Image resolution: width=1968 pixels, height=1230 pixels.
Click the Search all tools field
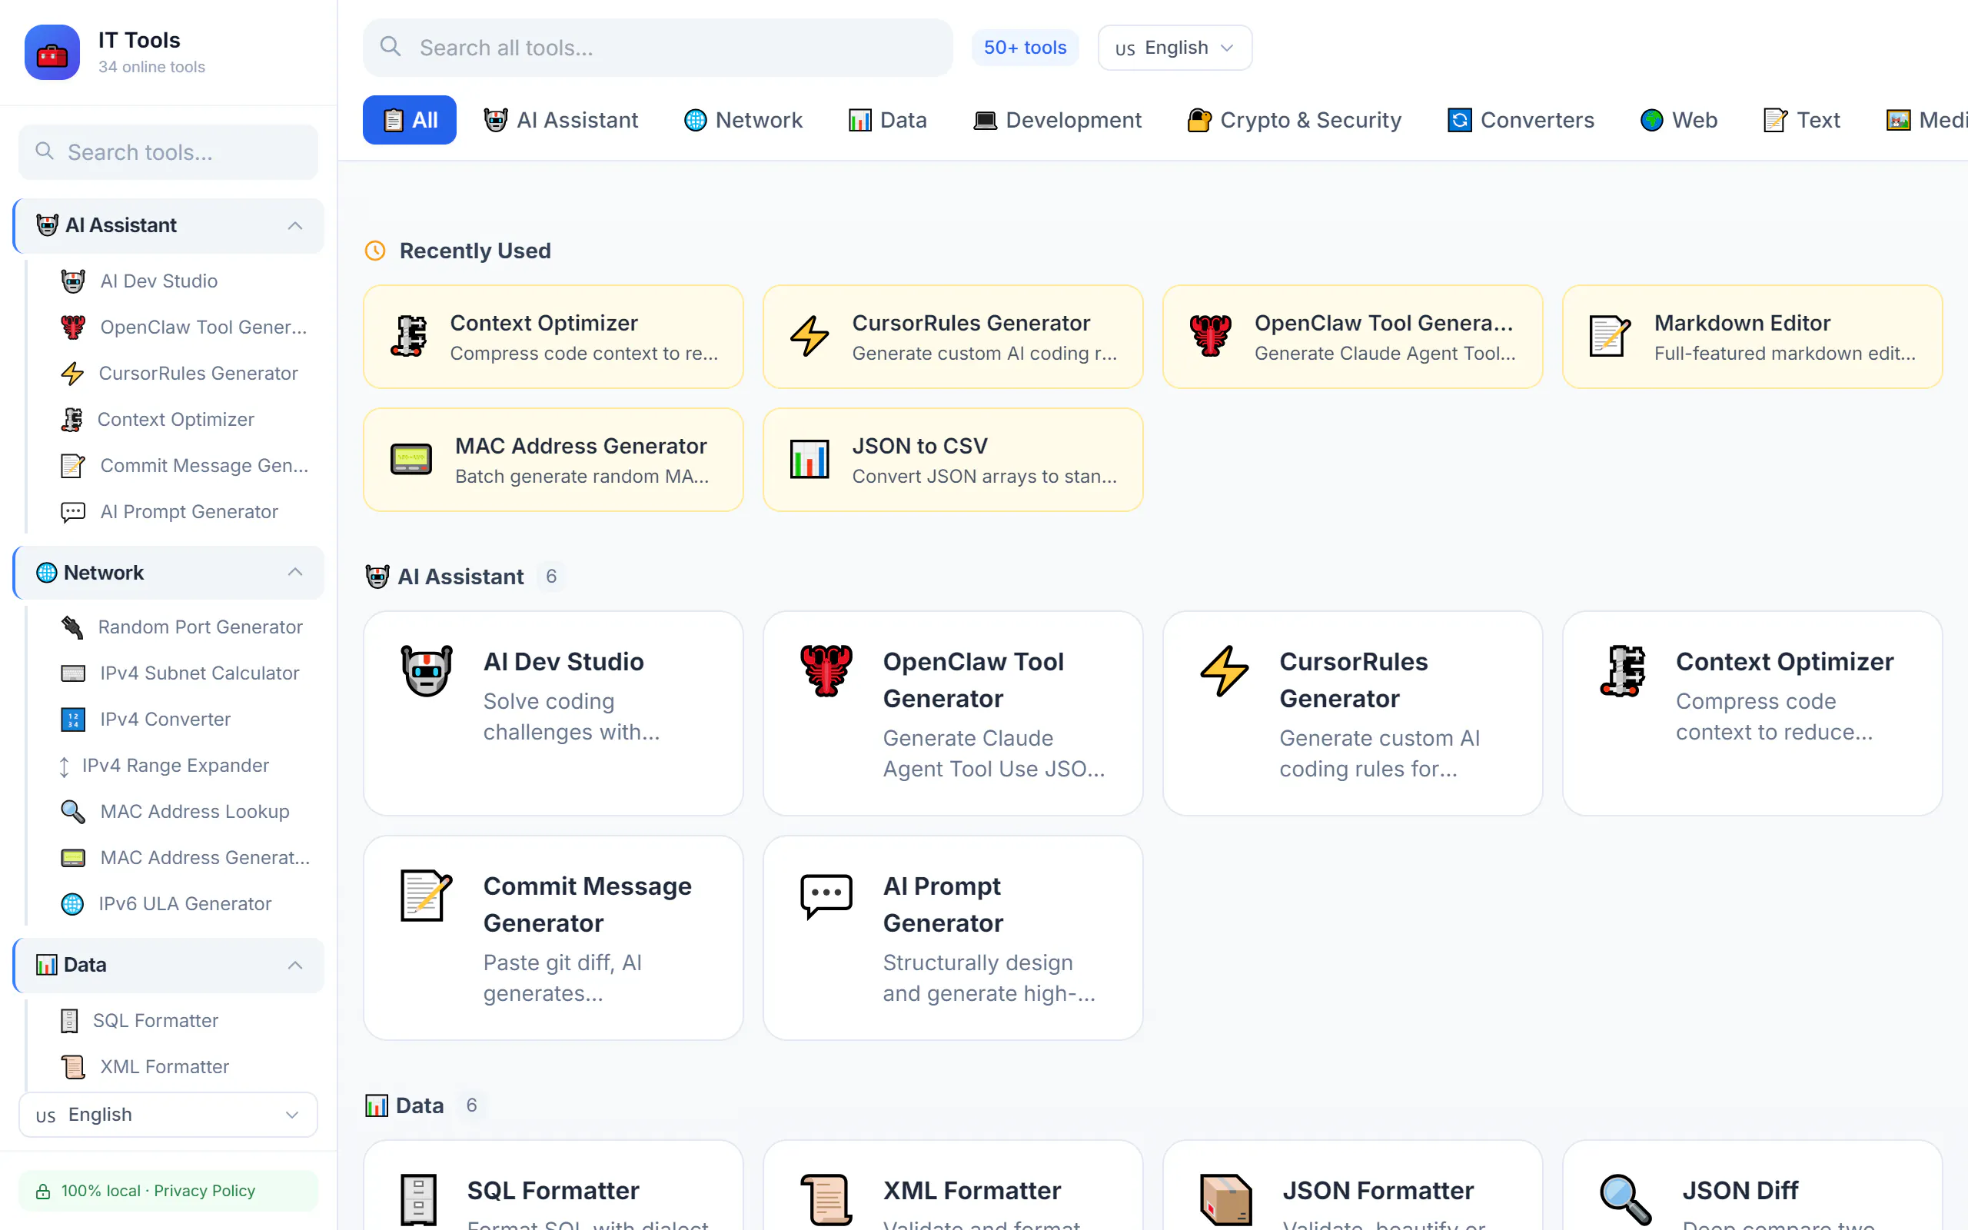point(658,48)
